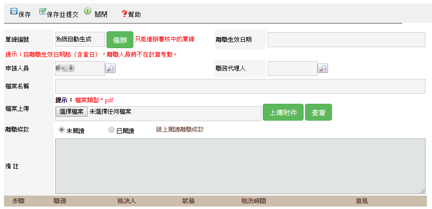This screenshot has height=209, width=432.
Task: Click the 上傳附件 upload button
Action: click(283, 113)
